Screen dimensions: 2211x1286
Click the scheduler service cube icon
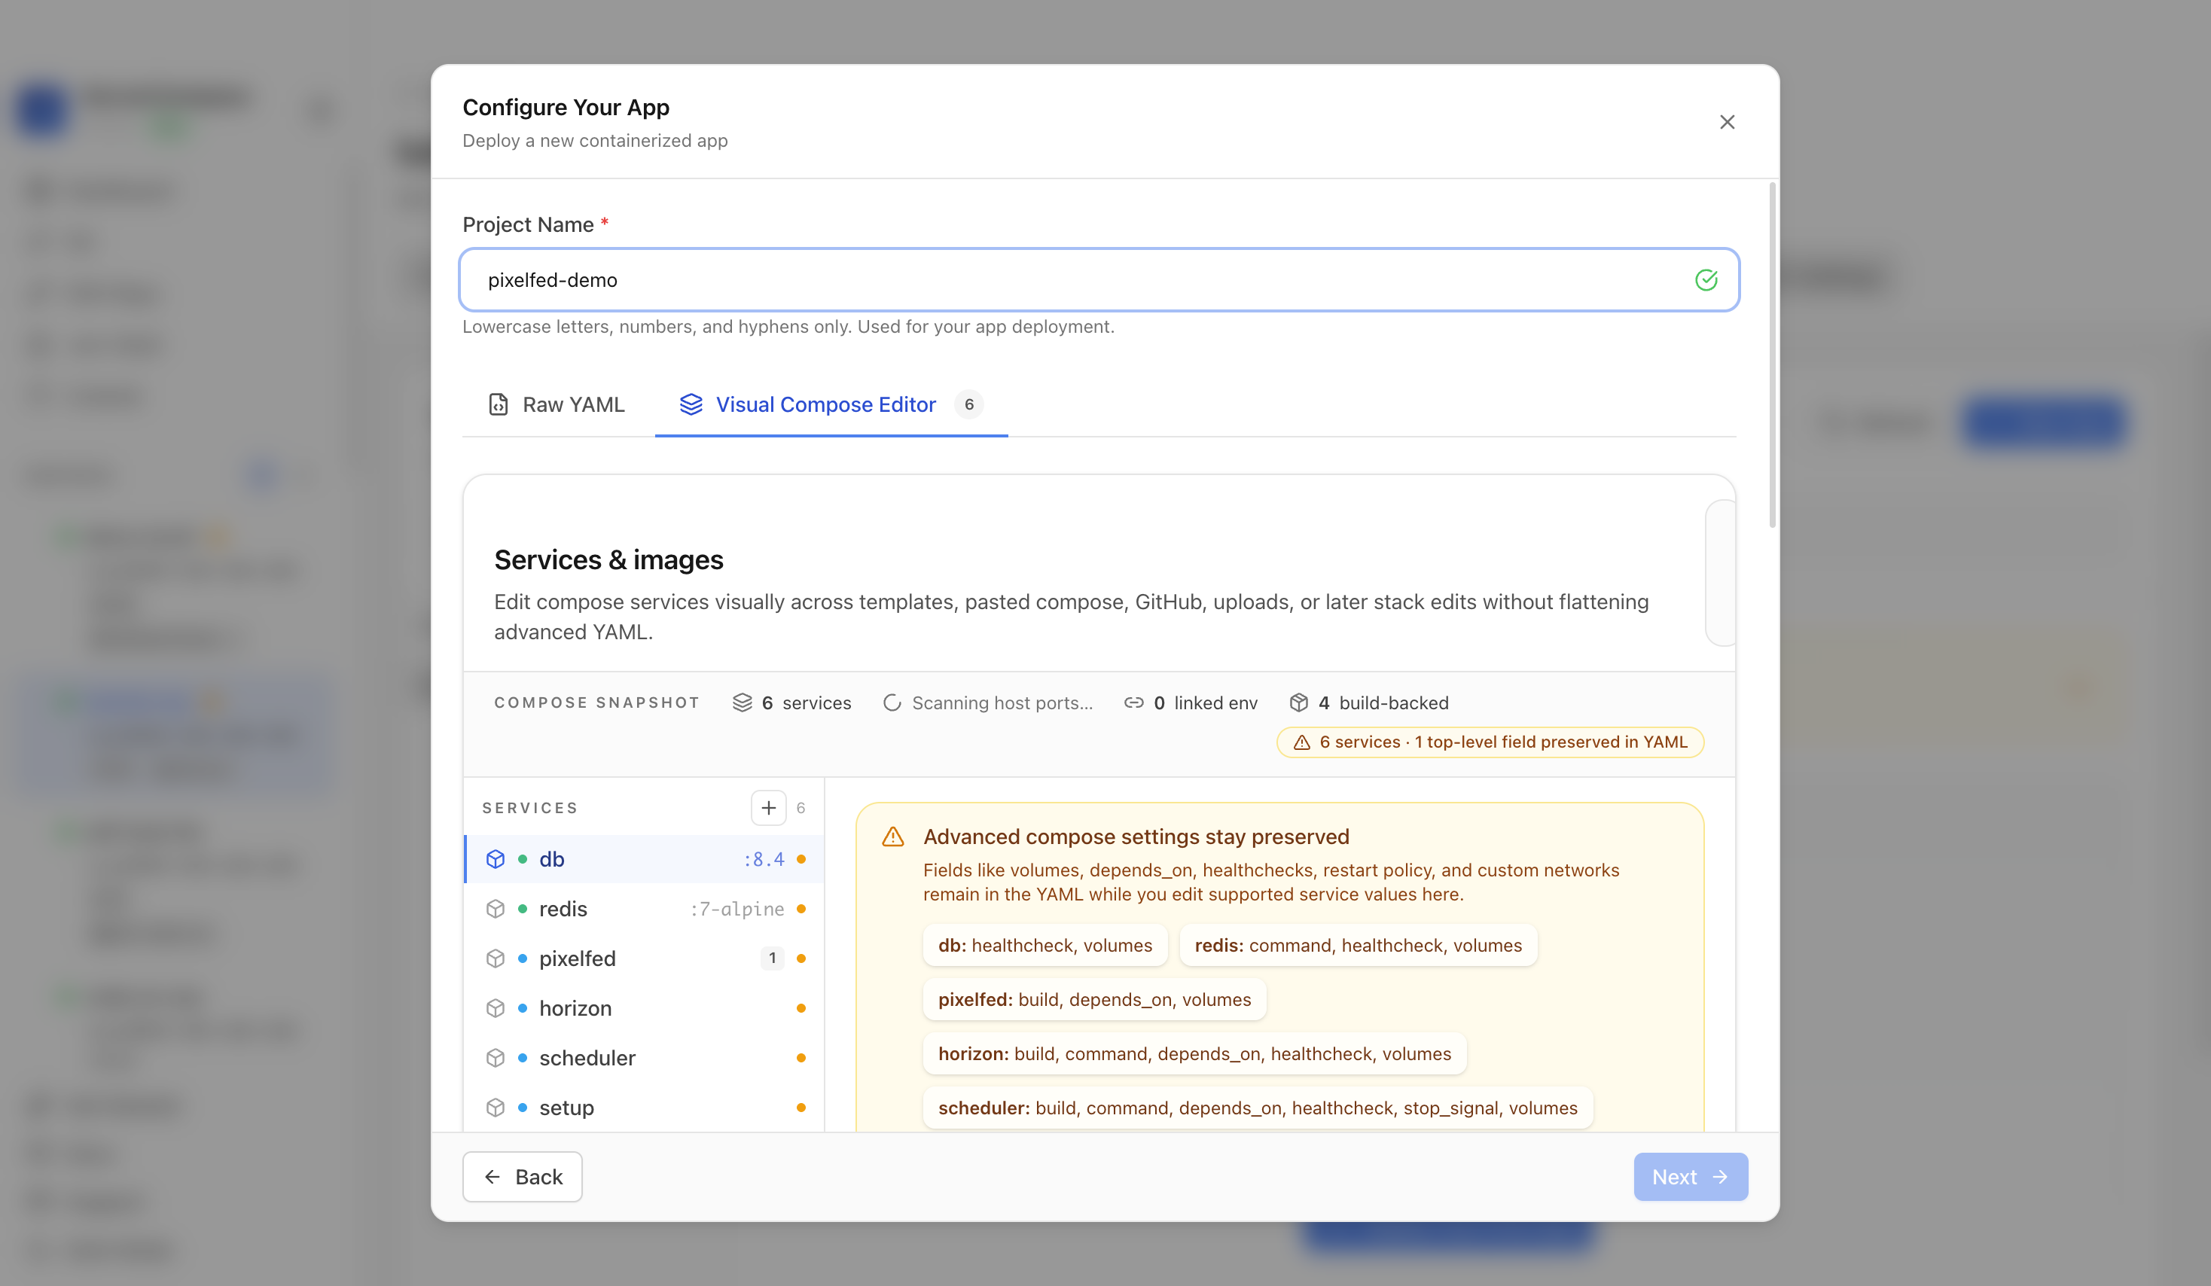coord(496,1058)
